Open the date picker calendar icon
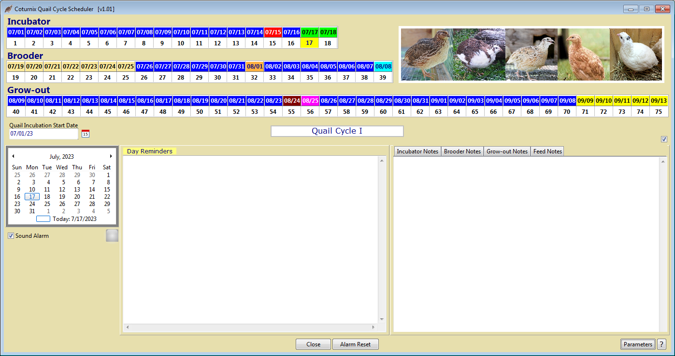Screen dimensions: 675x356 [x=85, y=133]
